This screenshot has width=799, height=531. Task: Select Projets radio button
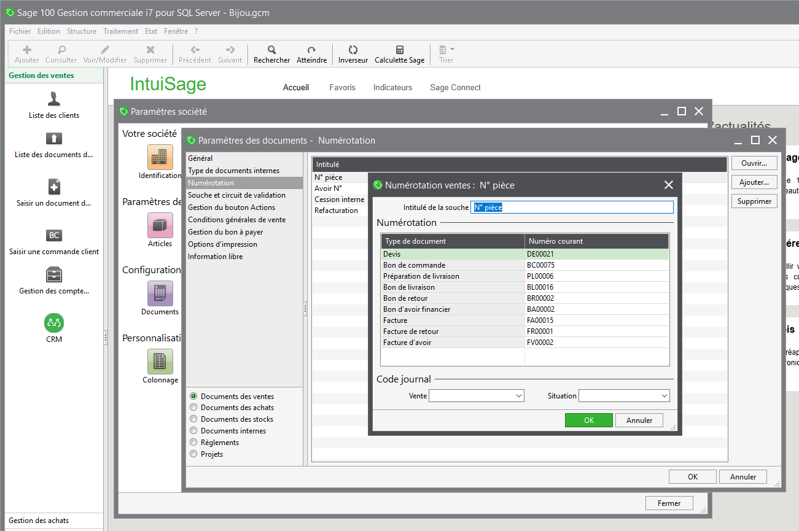pos(194,454)
